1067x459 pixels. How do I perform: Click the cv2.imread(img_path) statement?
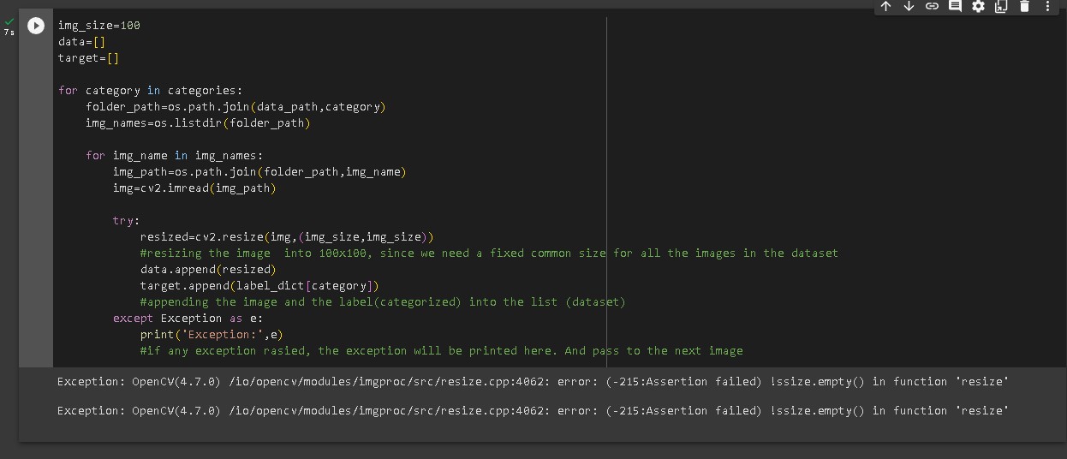[x=194, y=188]
